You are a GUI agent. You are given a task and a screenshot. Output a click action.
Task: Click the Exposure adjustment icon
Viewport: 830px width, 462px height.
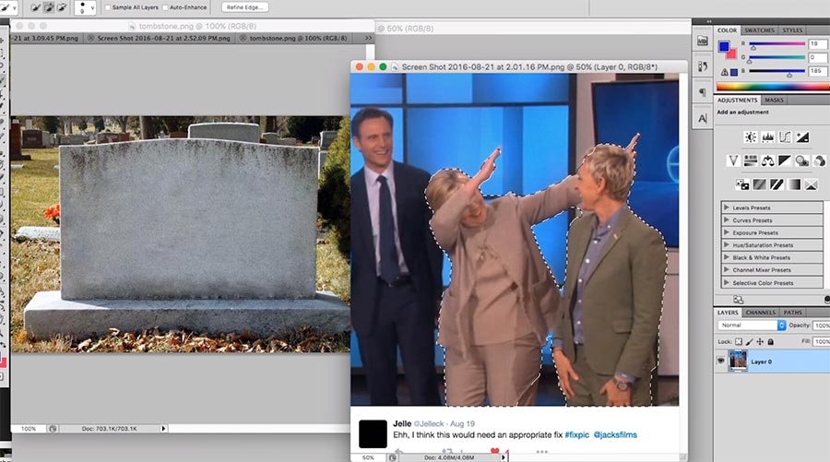[x=801, y=137]
